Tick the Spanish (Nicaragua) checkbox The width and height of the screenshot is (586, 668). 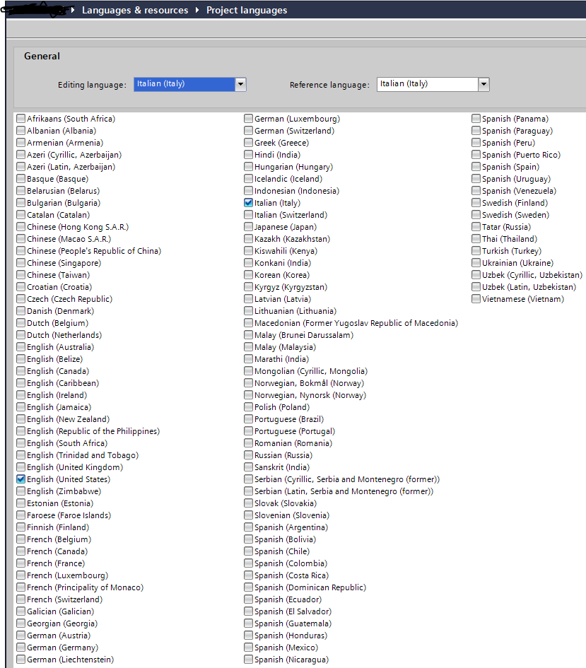click(248, 659)
